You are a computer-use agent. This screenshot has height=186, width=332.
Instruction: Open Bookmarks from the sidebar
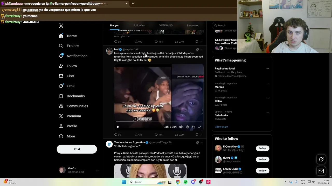tap(72, 96)
